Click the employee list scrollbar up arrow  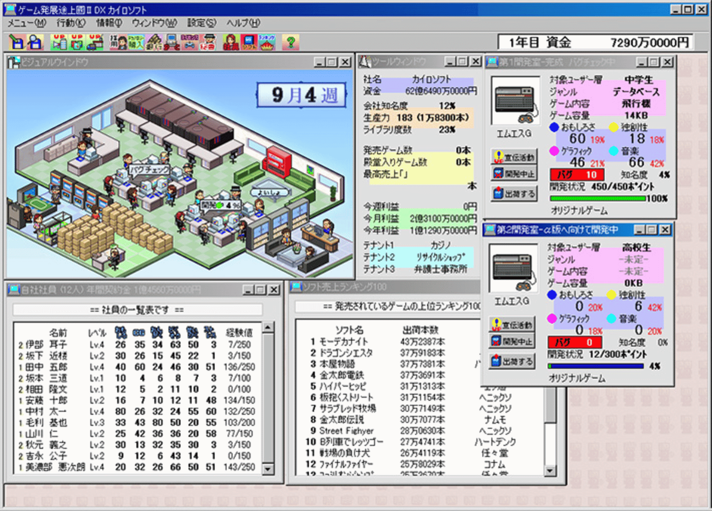[268, 327]
